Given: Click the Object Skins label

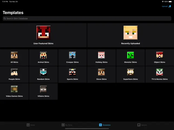Looking at the screenshot, I should coord(160,62).
